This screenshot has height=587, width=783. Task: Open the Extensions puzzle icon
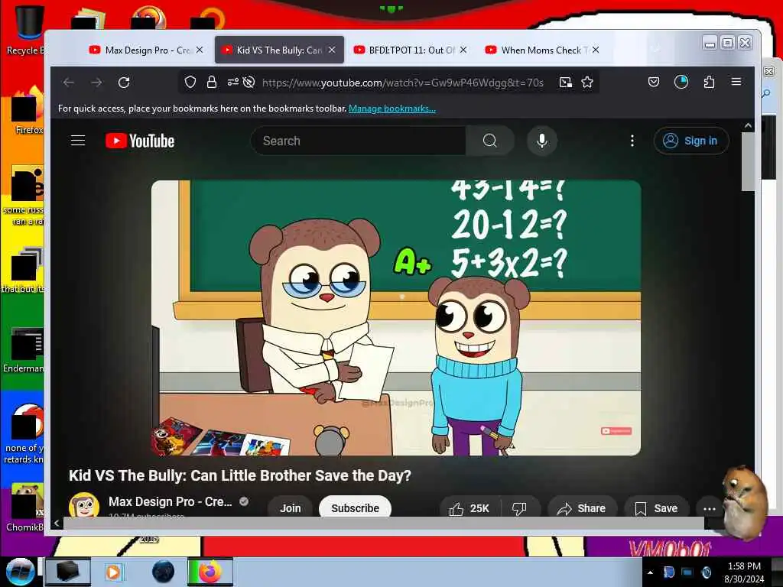(x=709, y=82)
